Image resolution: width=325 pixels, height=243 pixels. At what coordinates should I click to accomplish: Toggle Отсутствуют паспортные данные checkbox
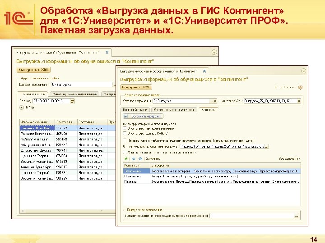click(x=125, y=129)
